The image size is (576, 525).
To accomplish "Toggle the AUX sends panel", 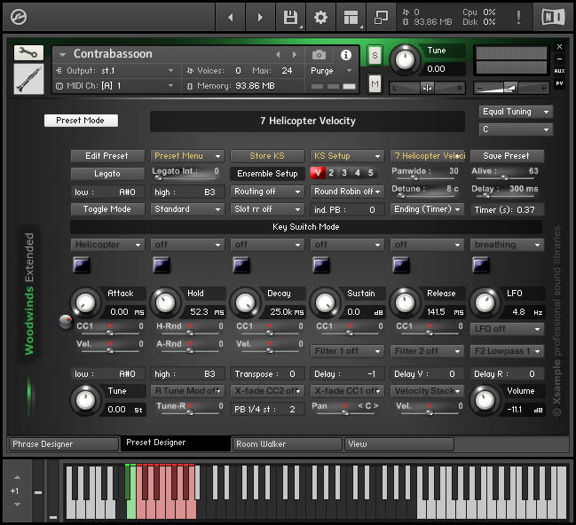I will (559, 71).
